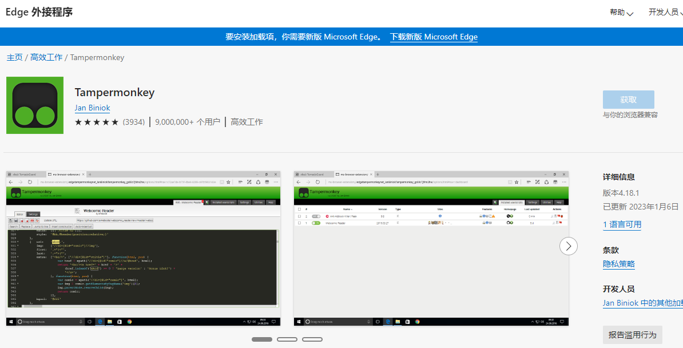Image resolution: width=683 pixels, height=348 pixels.
Task: Select the third carousel page indicator
Action: 312,339
